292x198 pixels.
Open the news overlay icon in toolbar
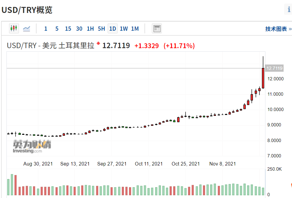tap(157, 29)
